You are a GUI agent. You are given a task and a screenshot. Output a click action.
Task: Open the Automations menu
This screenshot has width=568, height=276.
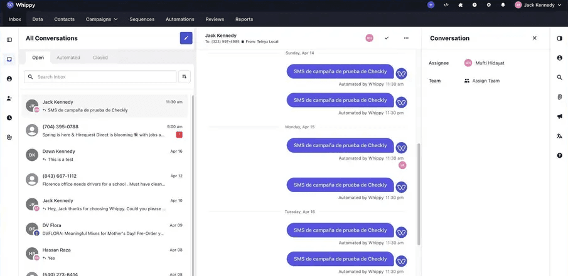point(180,19)
